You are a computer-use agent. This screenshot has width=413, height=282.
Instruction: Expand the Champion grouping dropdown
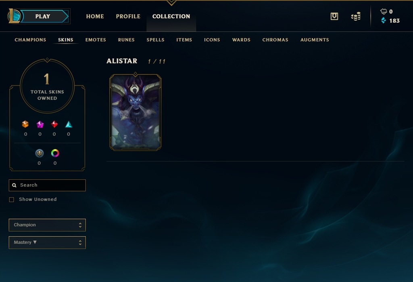pos(47,225)
